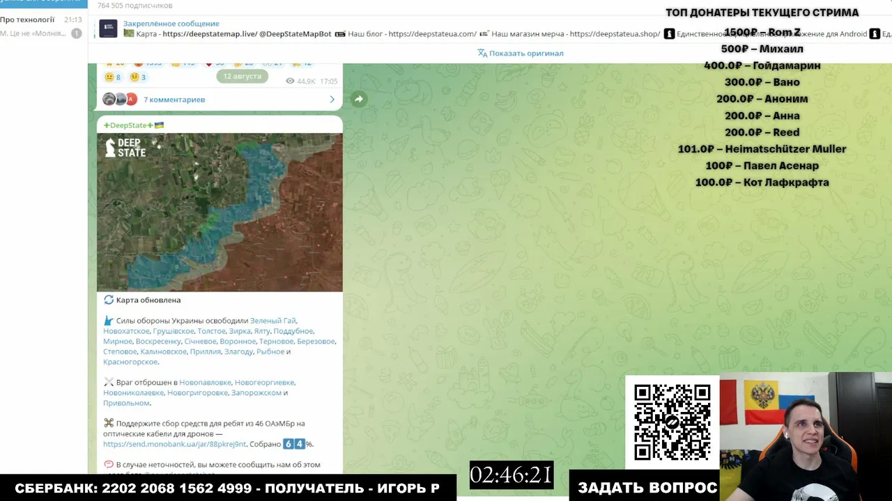Click the donor entry 100.0₽ – Кот Лафкрафта
The height and width of the screenshot is (501, 892).
(762, 182)
